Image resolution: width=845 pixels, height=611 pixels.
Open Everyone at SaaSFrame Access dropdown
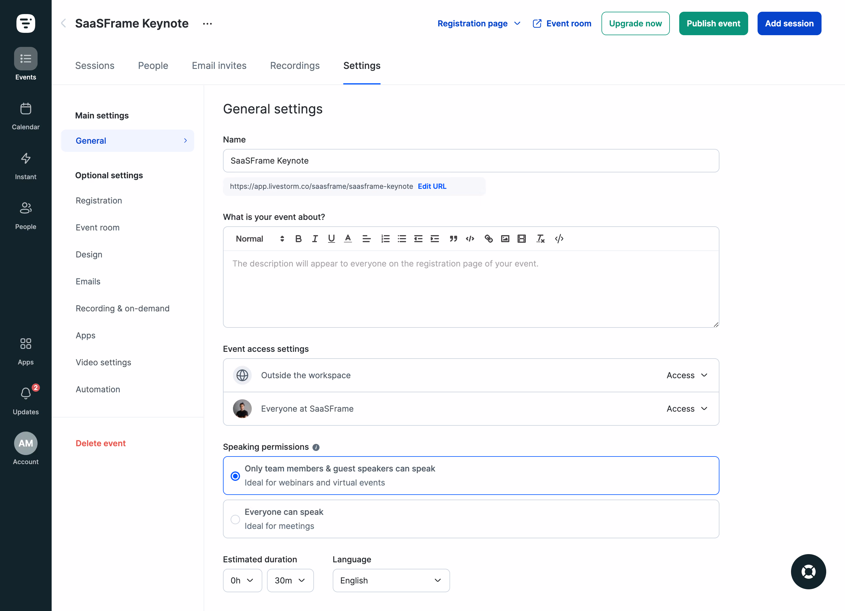tap(687, 409)
